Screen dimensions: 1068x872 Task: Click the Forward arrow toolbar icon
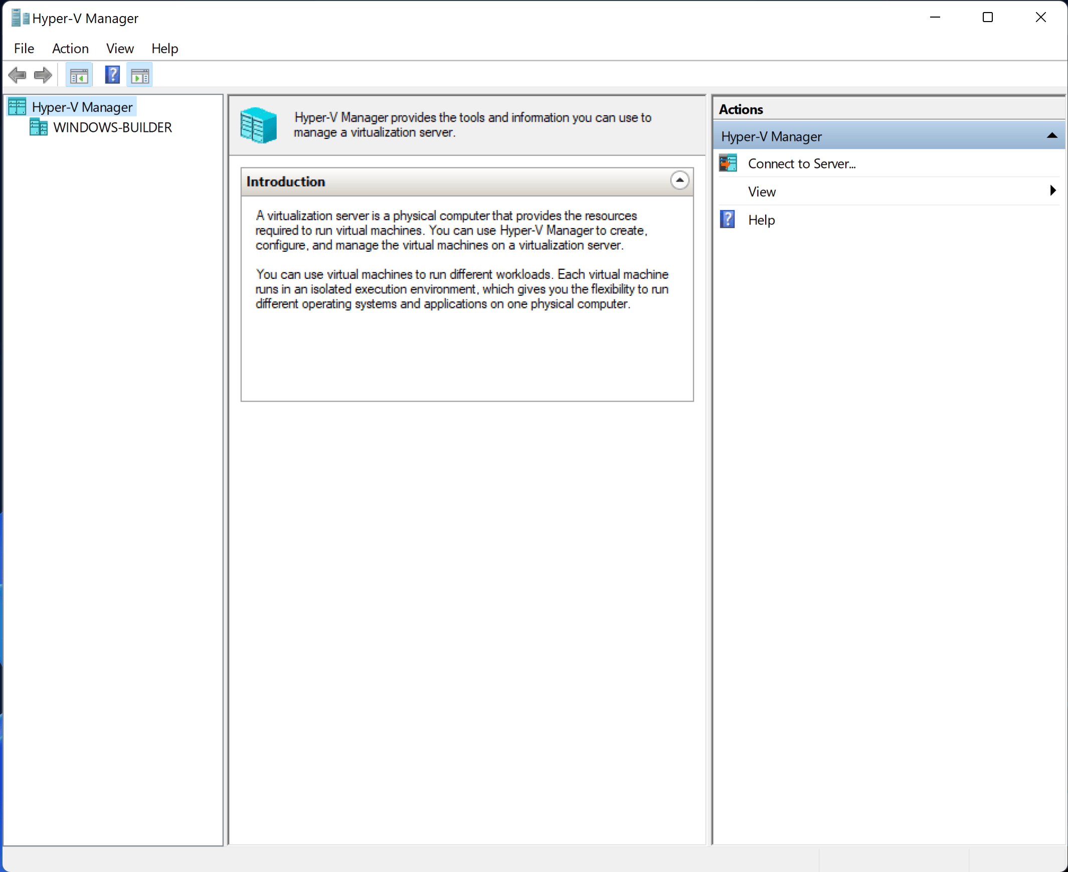click(x=43, y=75)
